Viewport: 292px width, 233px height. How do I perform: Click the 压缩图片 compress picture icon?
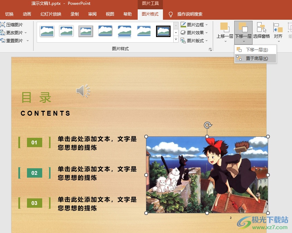(3, 25)
